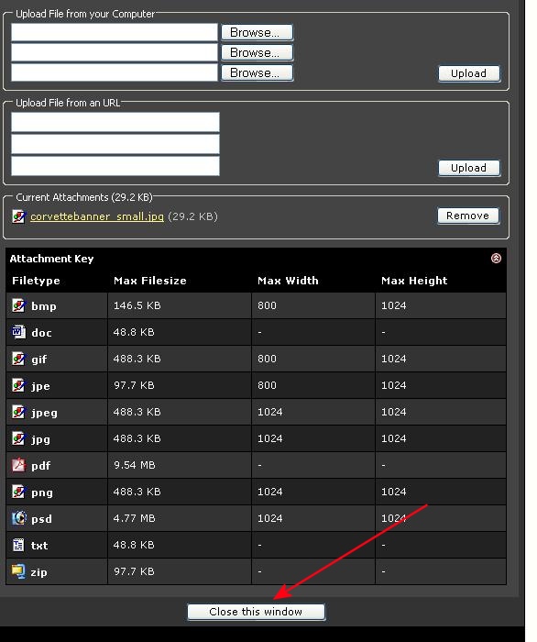Click the pdf filetype icon

(x=18, y=465)
